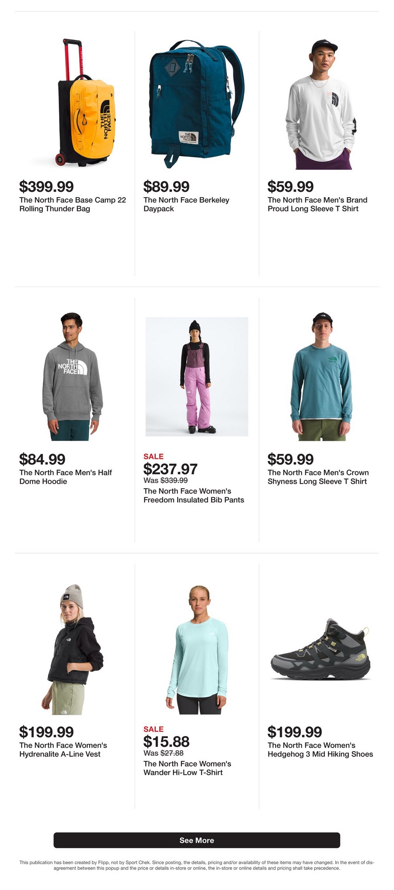Click the Base Camp 22 Rolling Thunder Bag title

click(73, 204)
